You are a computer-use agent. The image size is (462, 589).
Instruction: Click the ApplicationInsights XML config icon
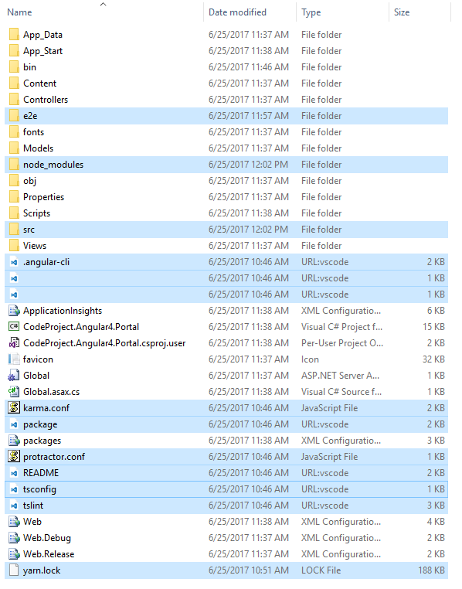(x=14, y=311)
